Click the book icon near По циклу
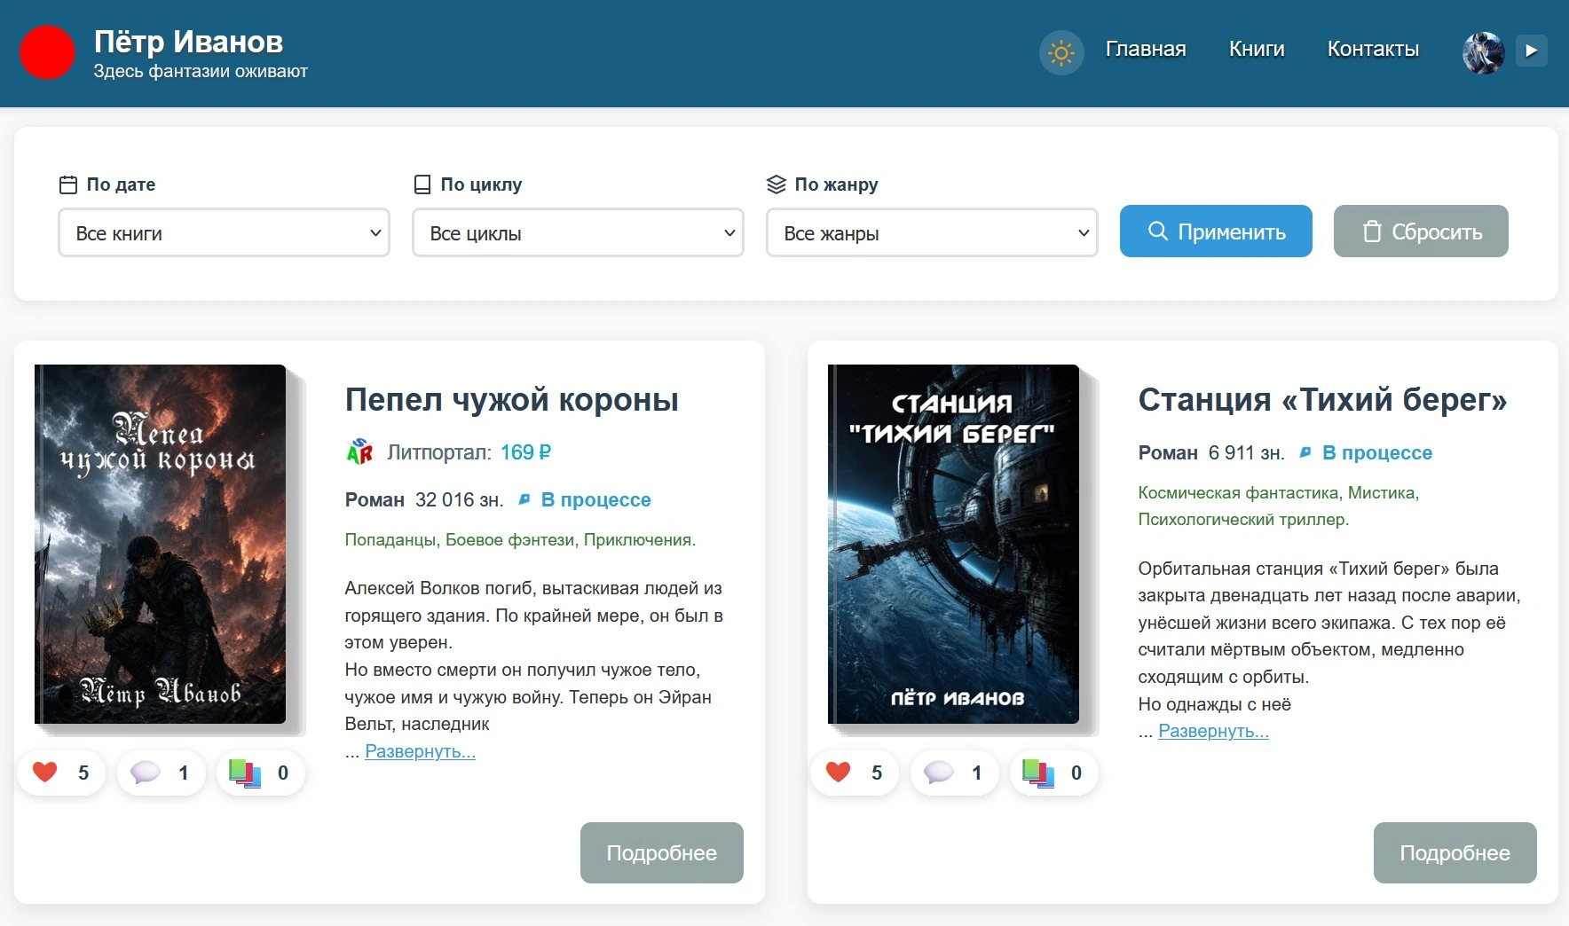The image size is (1569, 926). coord(422,184)
